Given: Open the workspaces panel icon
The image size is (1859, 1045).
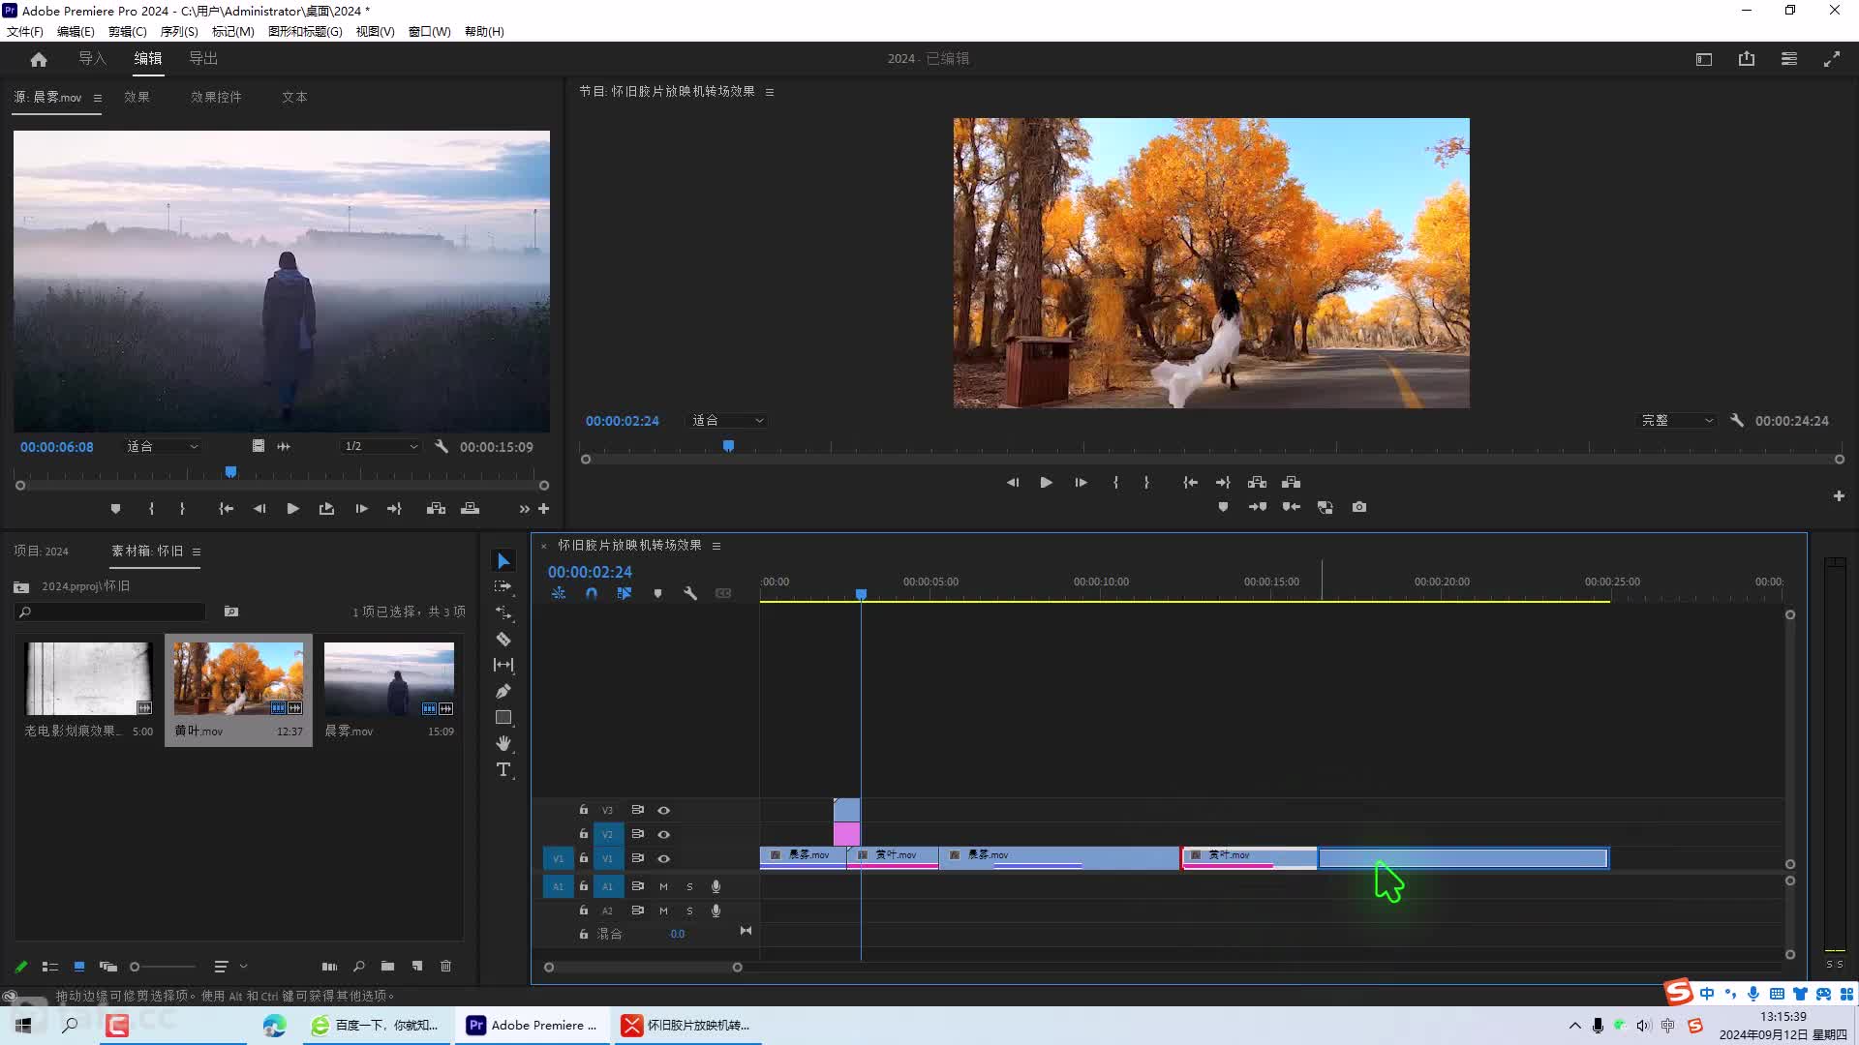Looking at the screenshot, I should tap(1789, 59).
